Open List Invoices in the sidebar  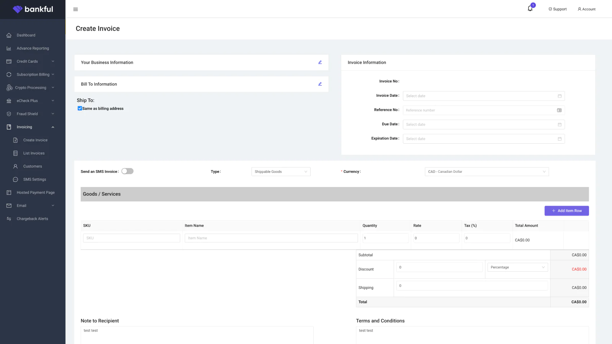(34, 153)
